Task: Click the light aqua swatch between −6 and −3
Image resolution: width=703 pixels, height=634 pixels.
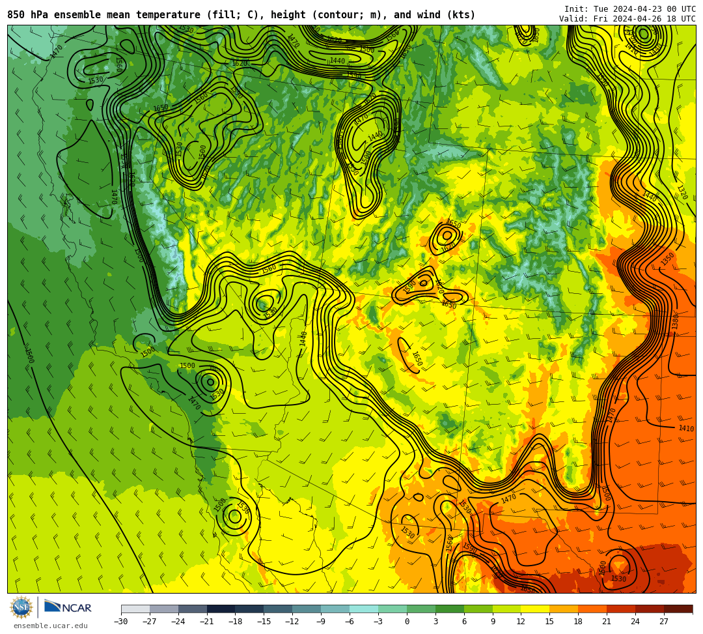Action: pyautogui.click(x=364, y=609)
